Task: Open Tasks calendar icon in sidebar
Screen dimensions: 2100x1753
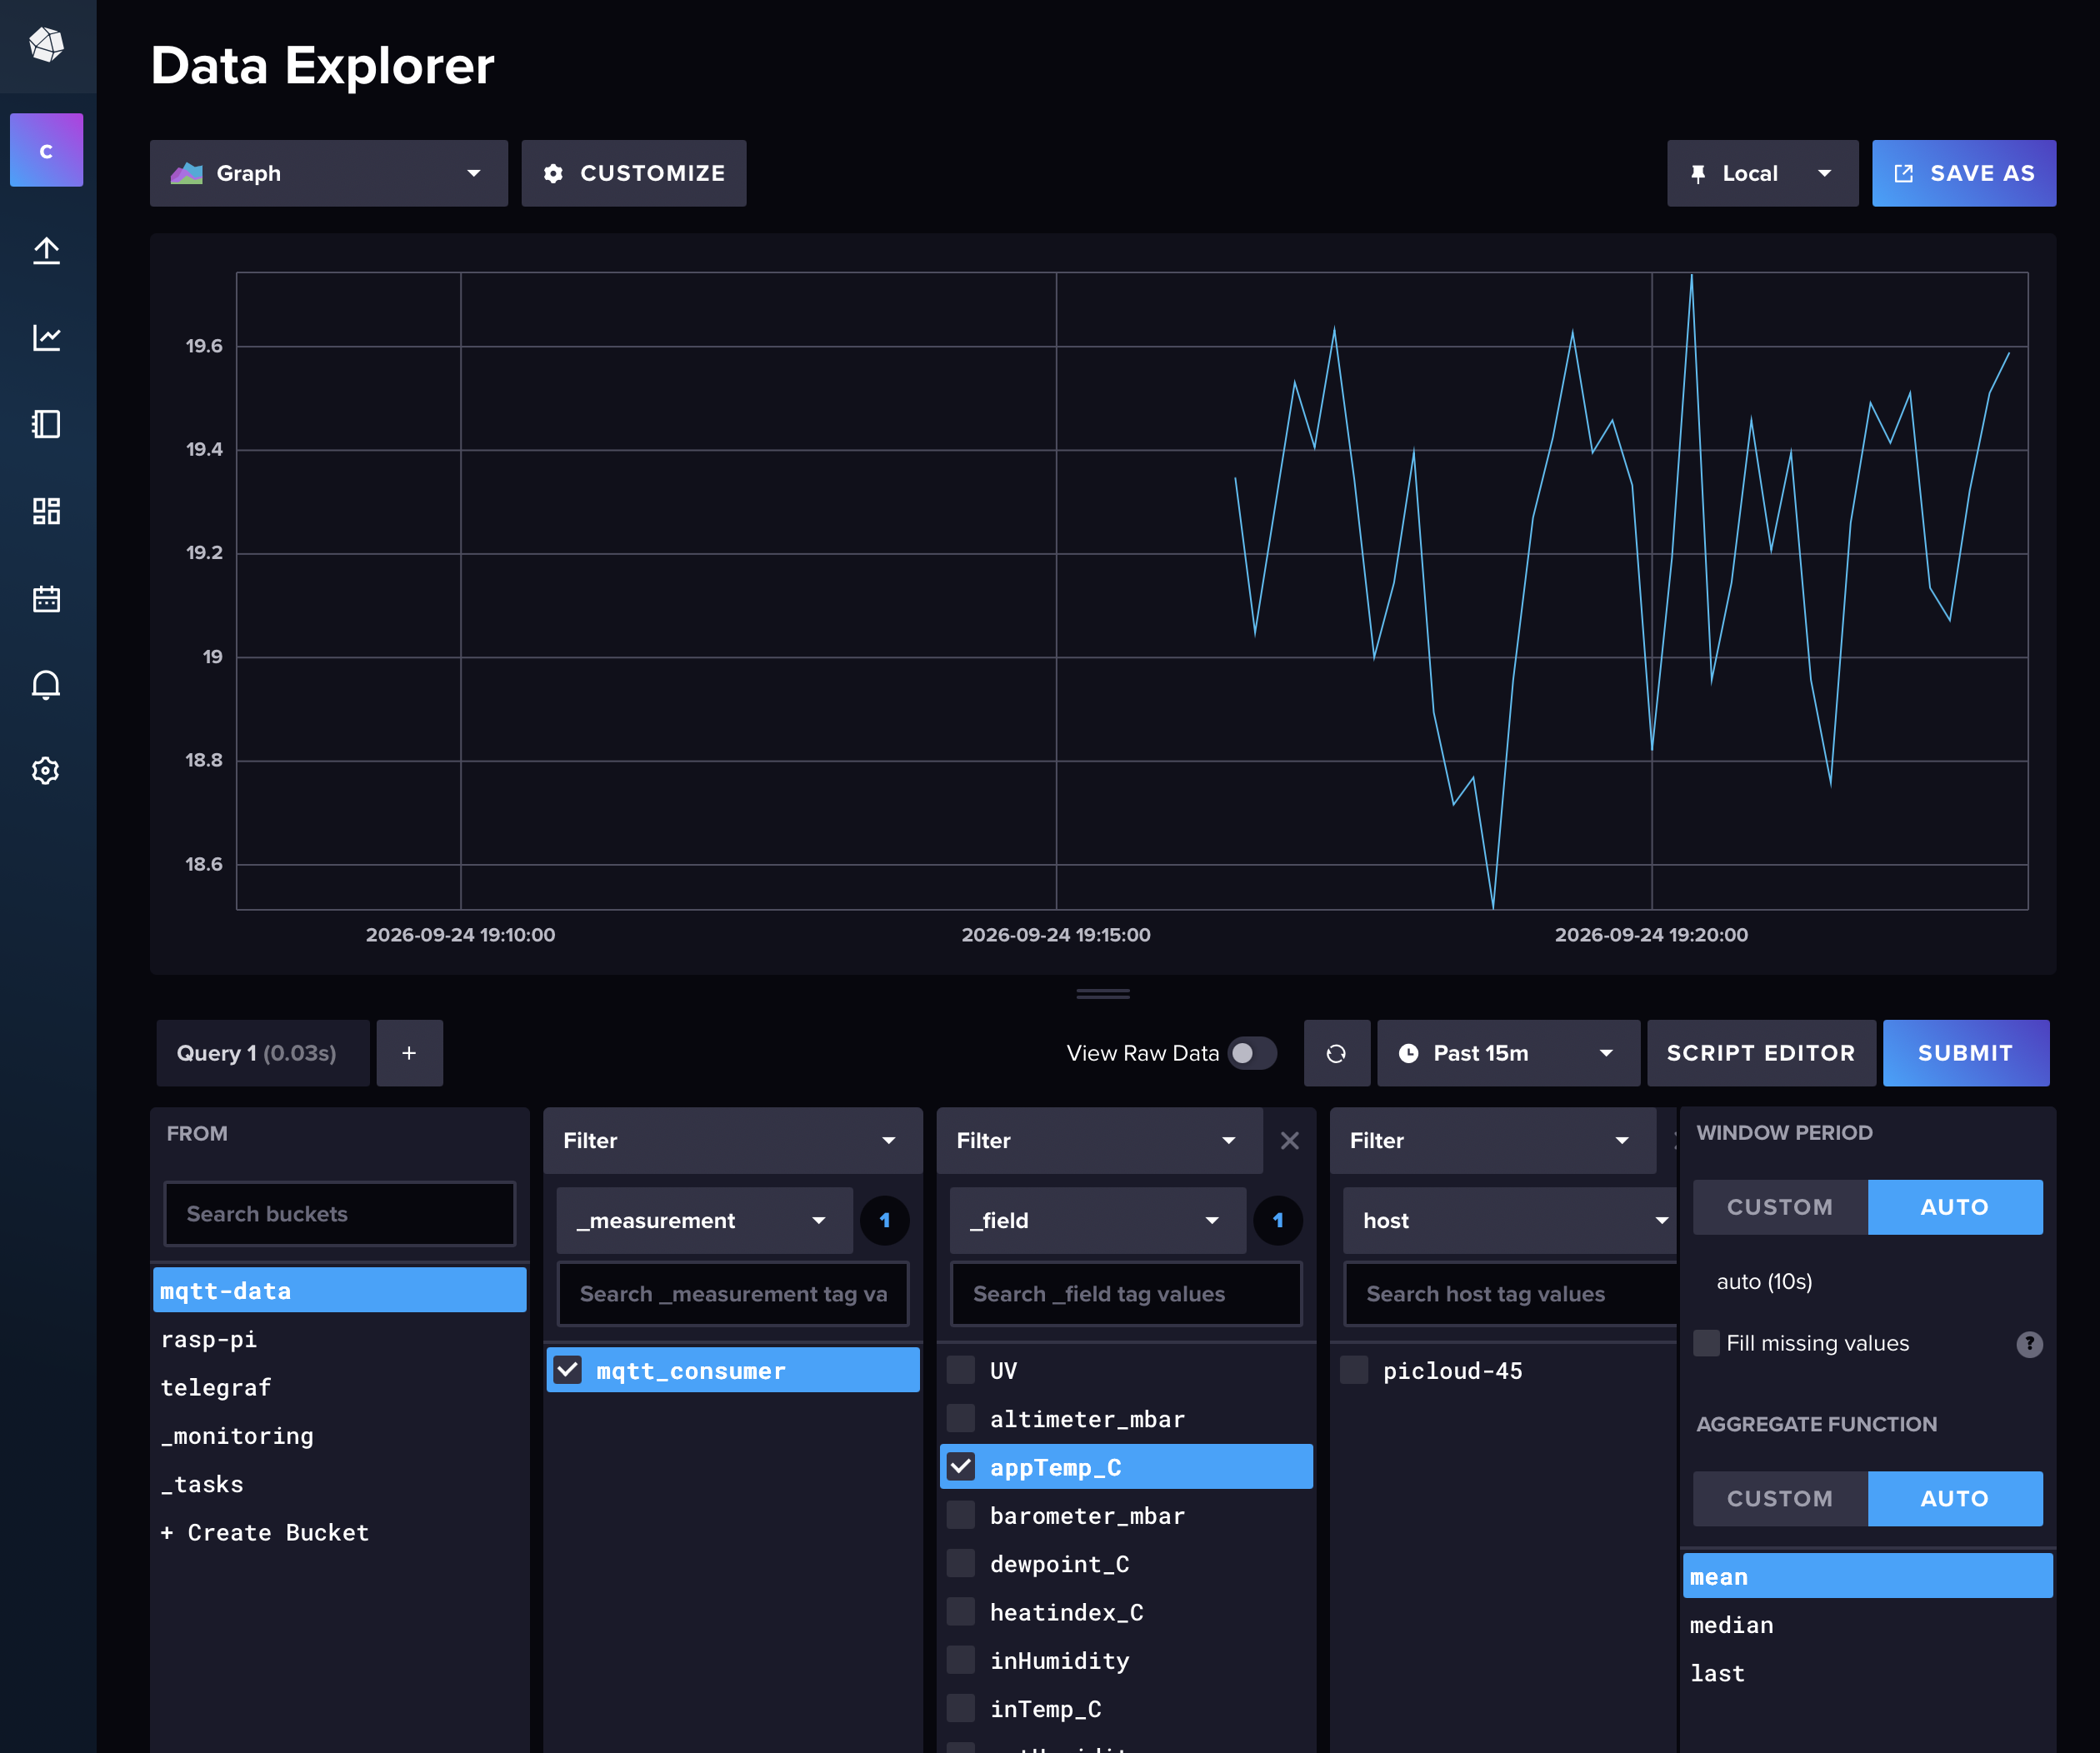Action: [46, 598]
